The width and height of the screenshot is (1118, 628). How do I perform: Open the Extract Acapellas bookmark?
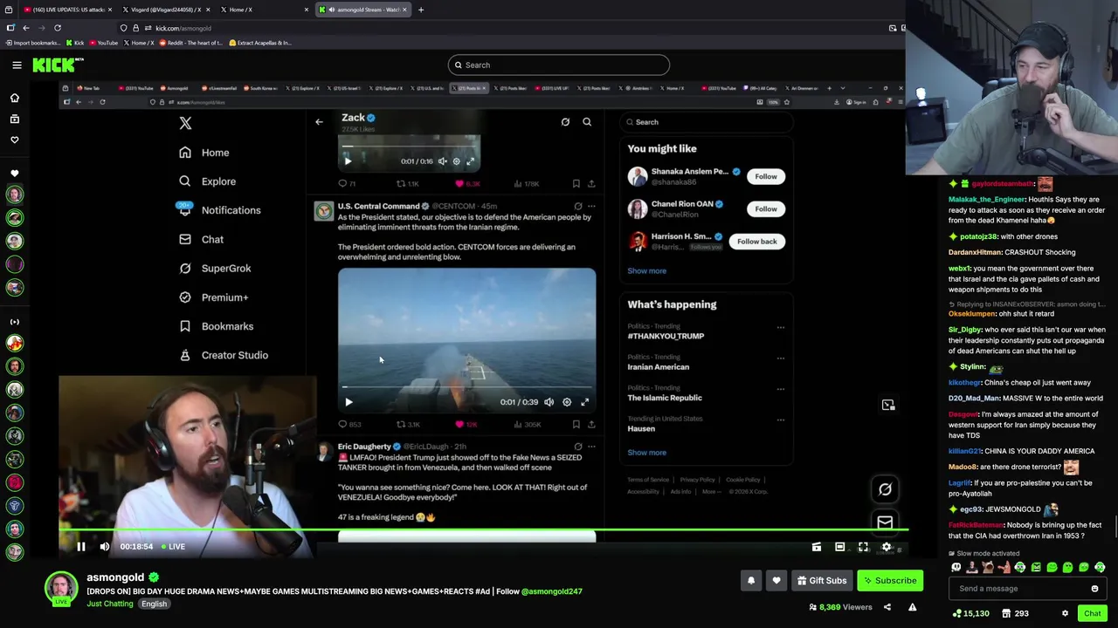pos(259,43)
